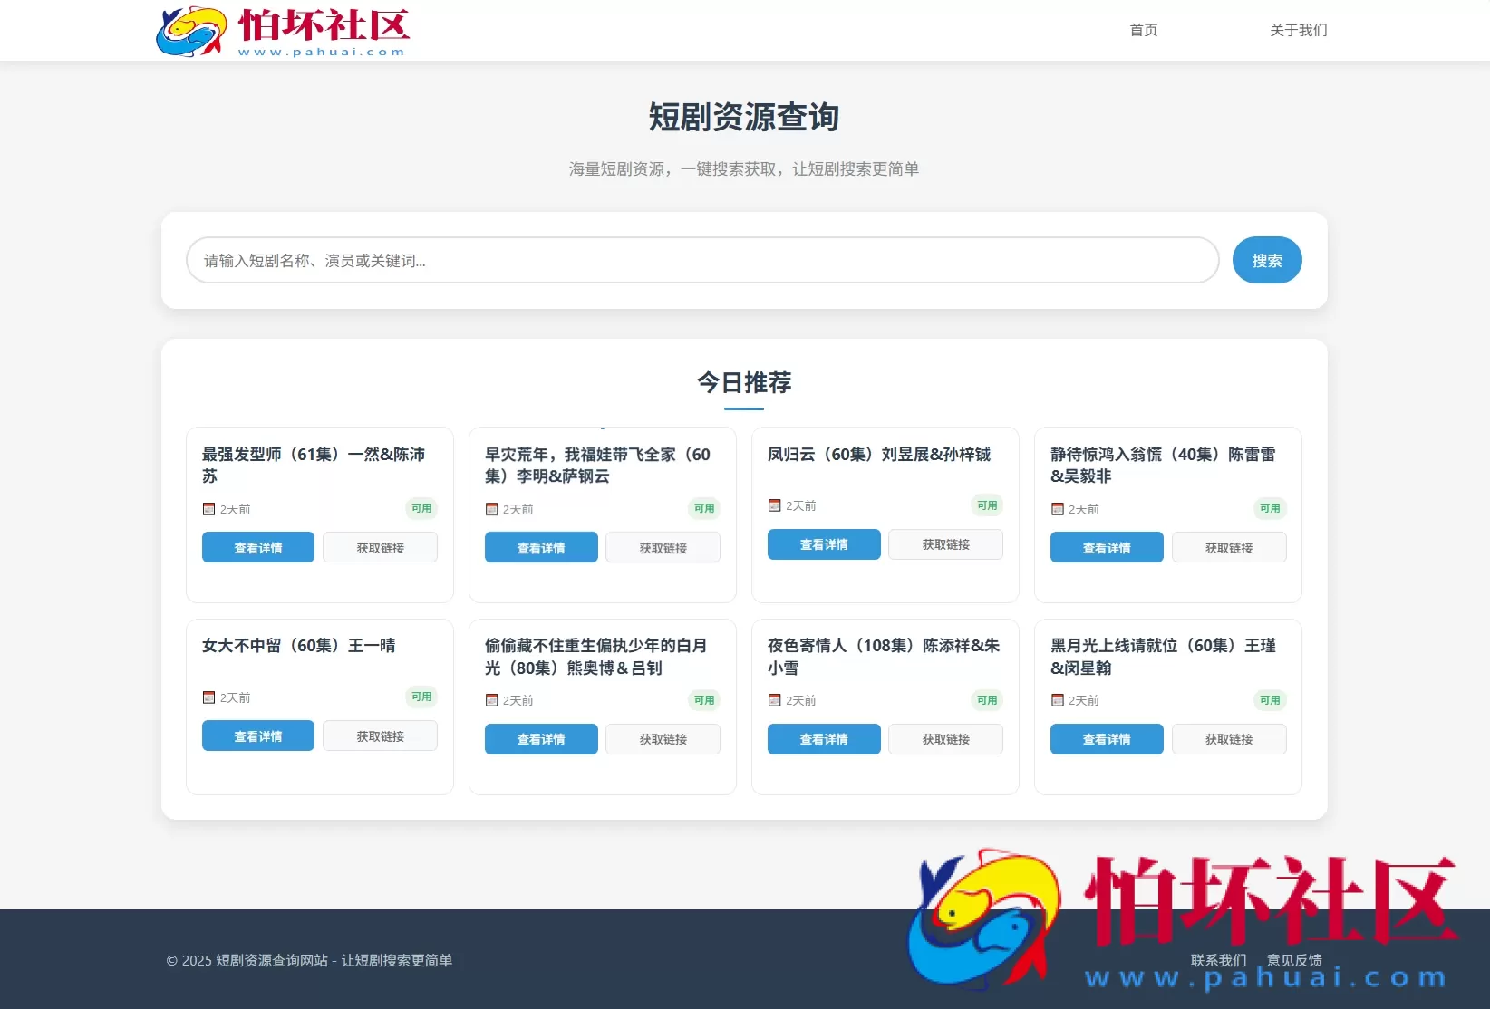The image size is (1490, 1009).
Task: Toggle the 可用 badge on 最强发型师 card
Action: click(421, 508)
